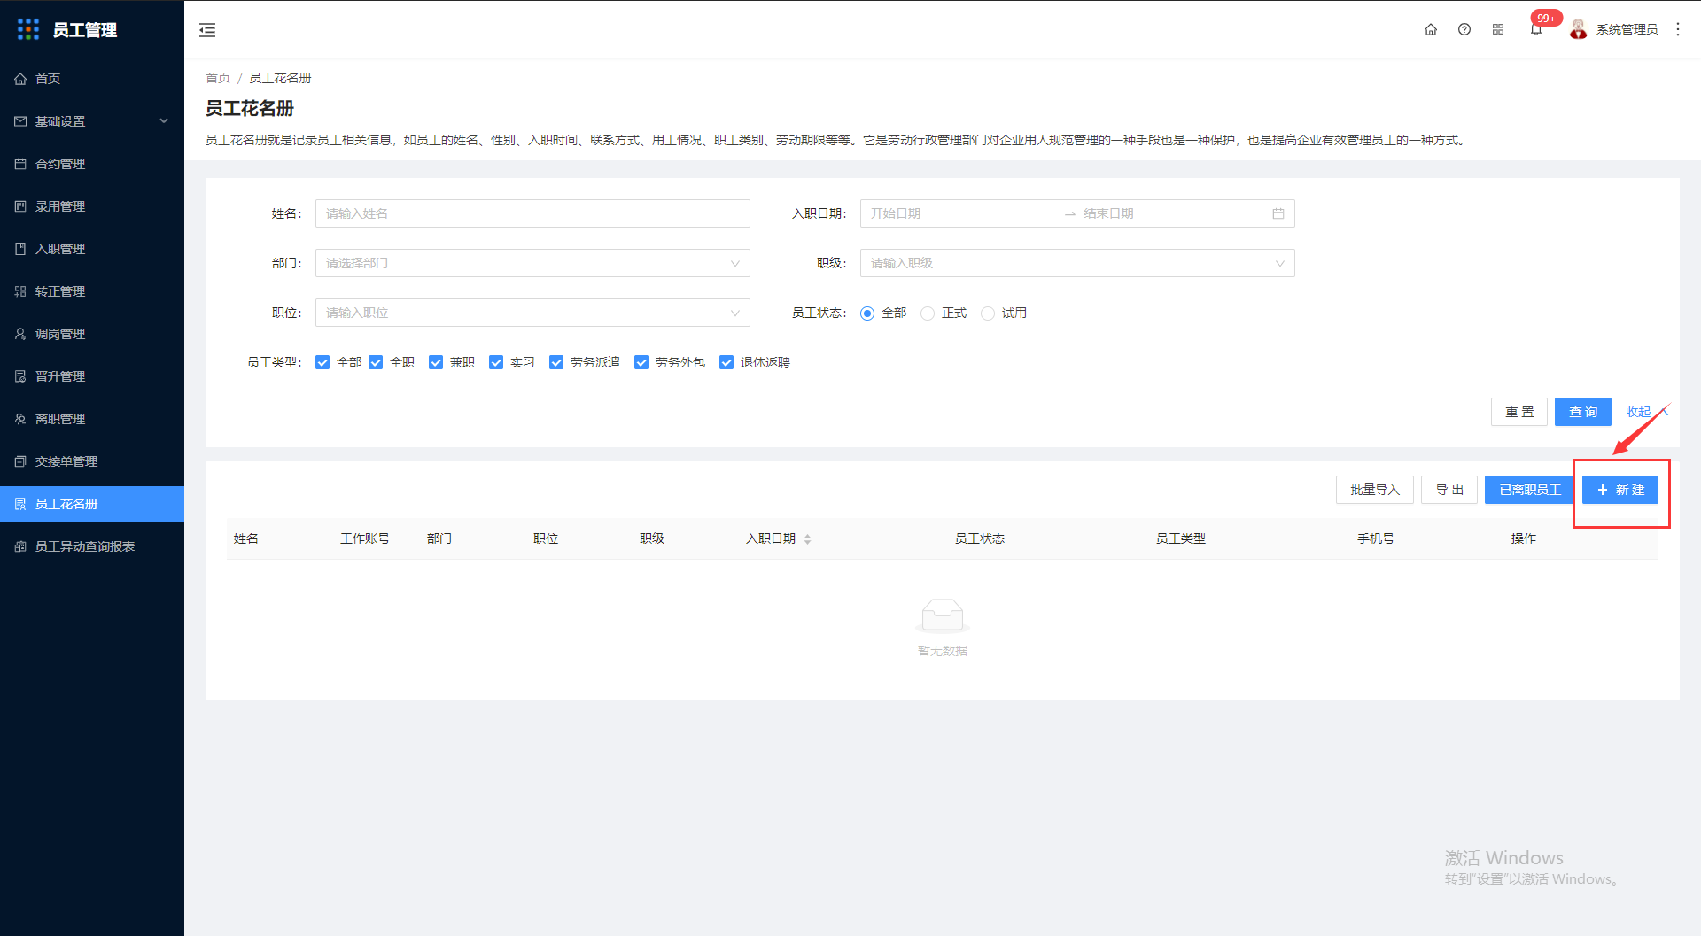The image size is (1701, 936).
Task: Open notifications bell with 99+ badge
Action: point(1536,29)
